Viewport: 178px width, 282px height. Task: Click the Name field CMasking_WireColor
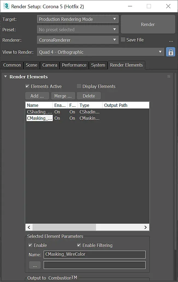(95, 254)
